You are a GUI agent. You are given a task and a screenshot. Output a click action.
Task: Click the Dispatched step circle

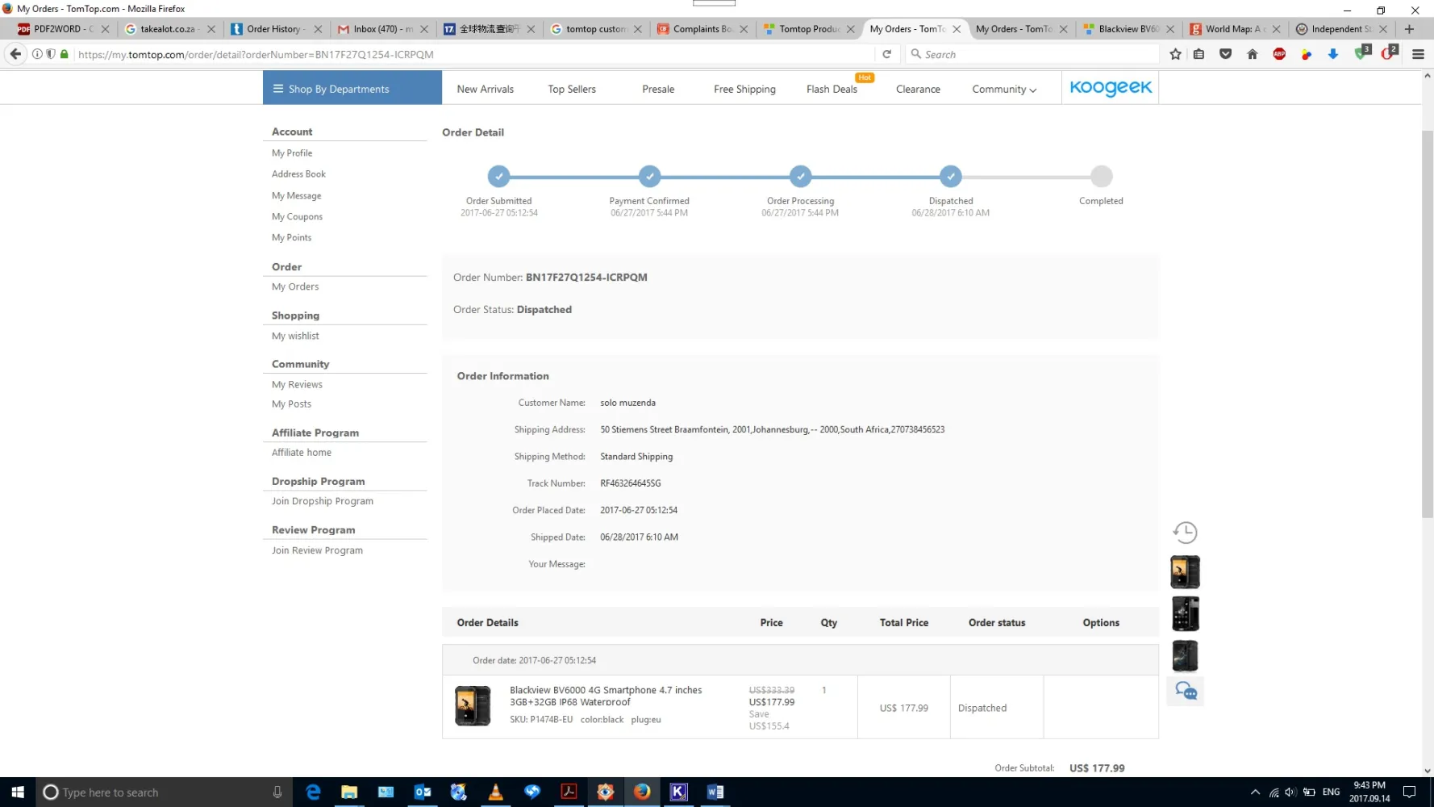point(951,176)
